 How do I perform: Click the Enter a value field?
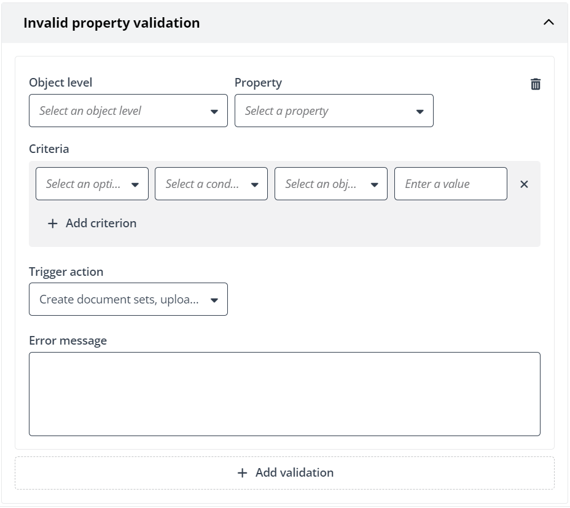coord(450,183)
